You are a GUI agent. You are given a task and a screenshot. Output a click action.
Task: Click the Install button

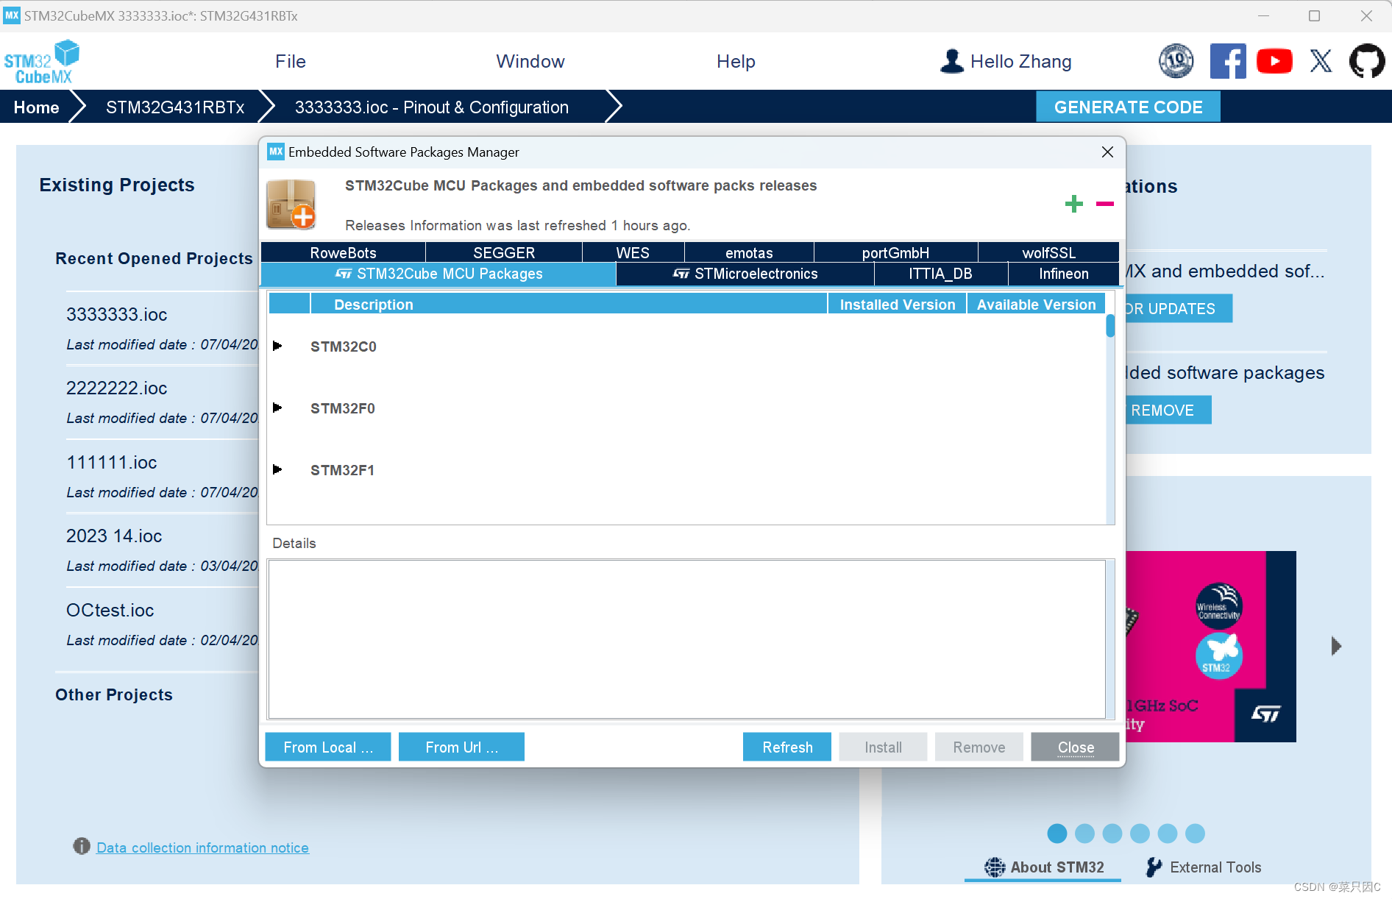pos(883,747)
